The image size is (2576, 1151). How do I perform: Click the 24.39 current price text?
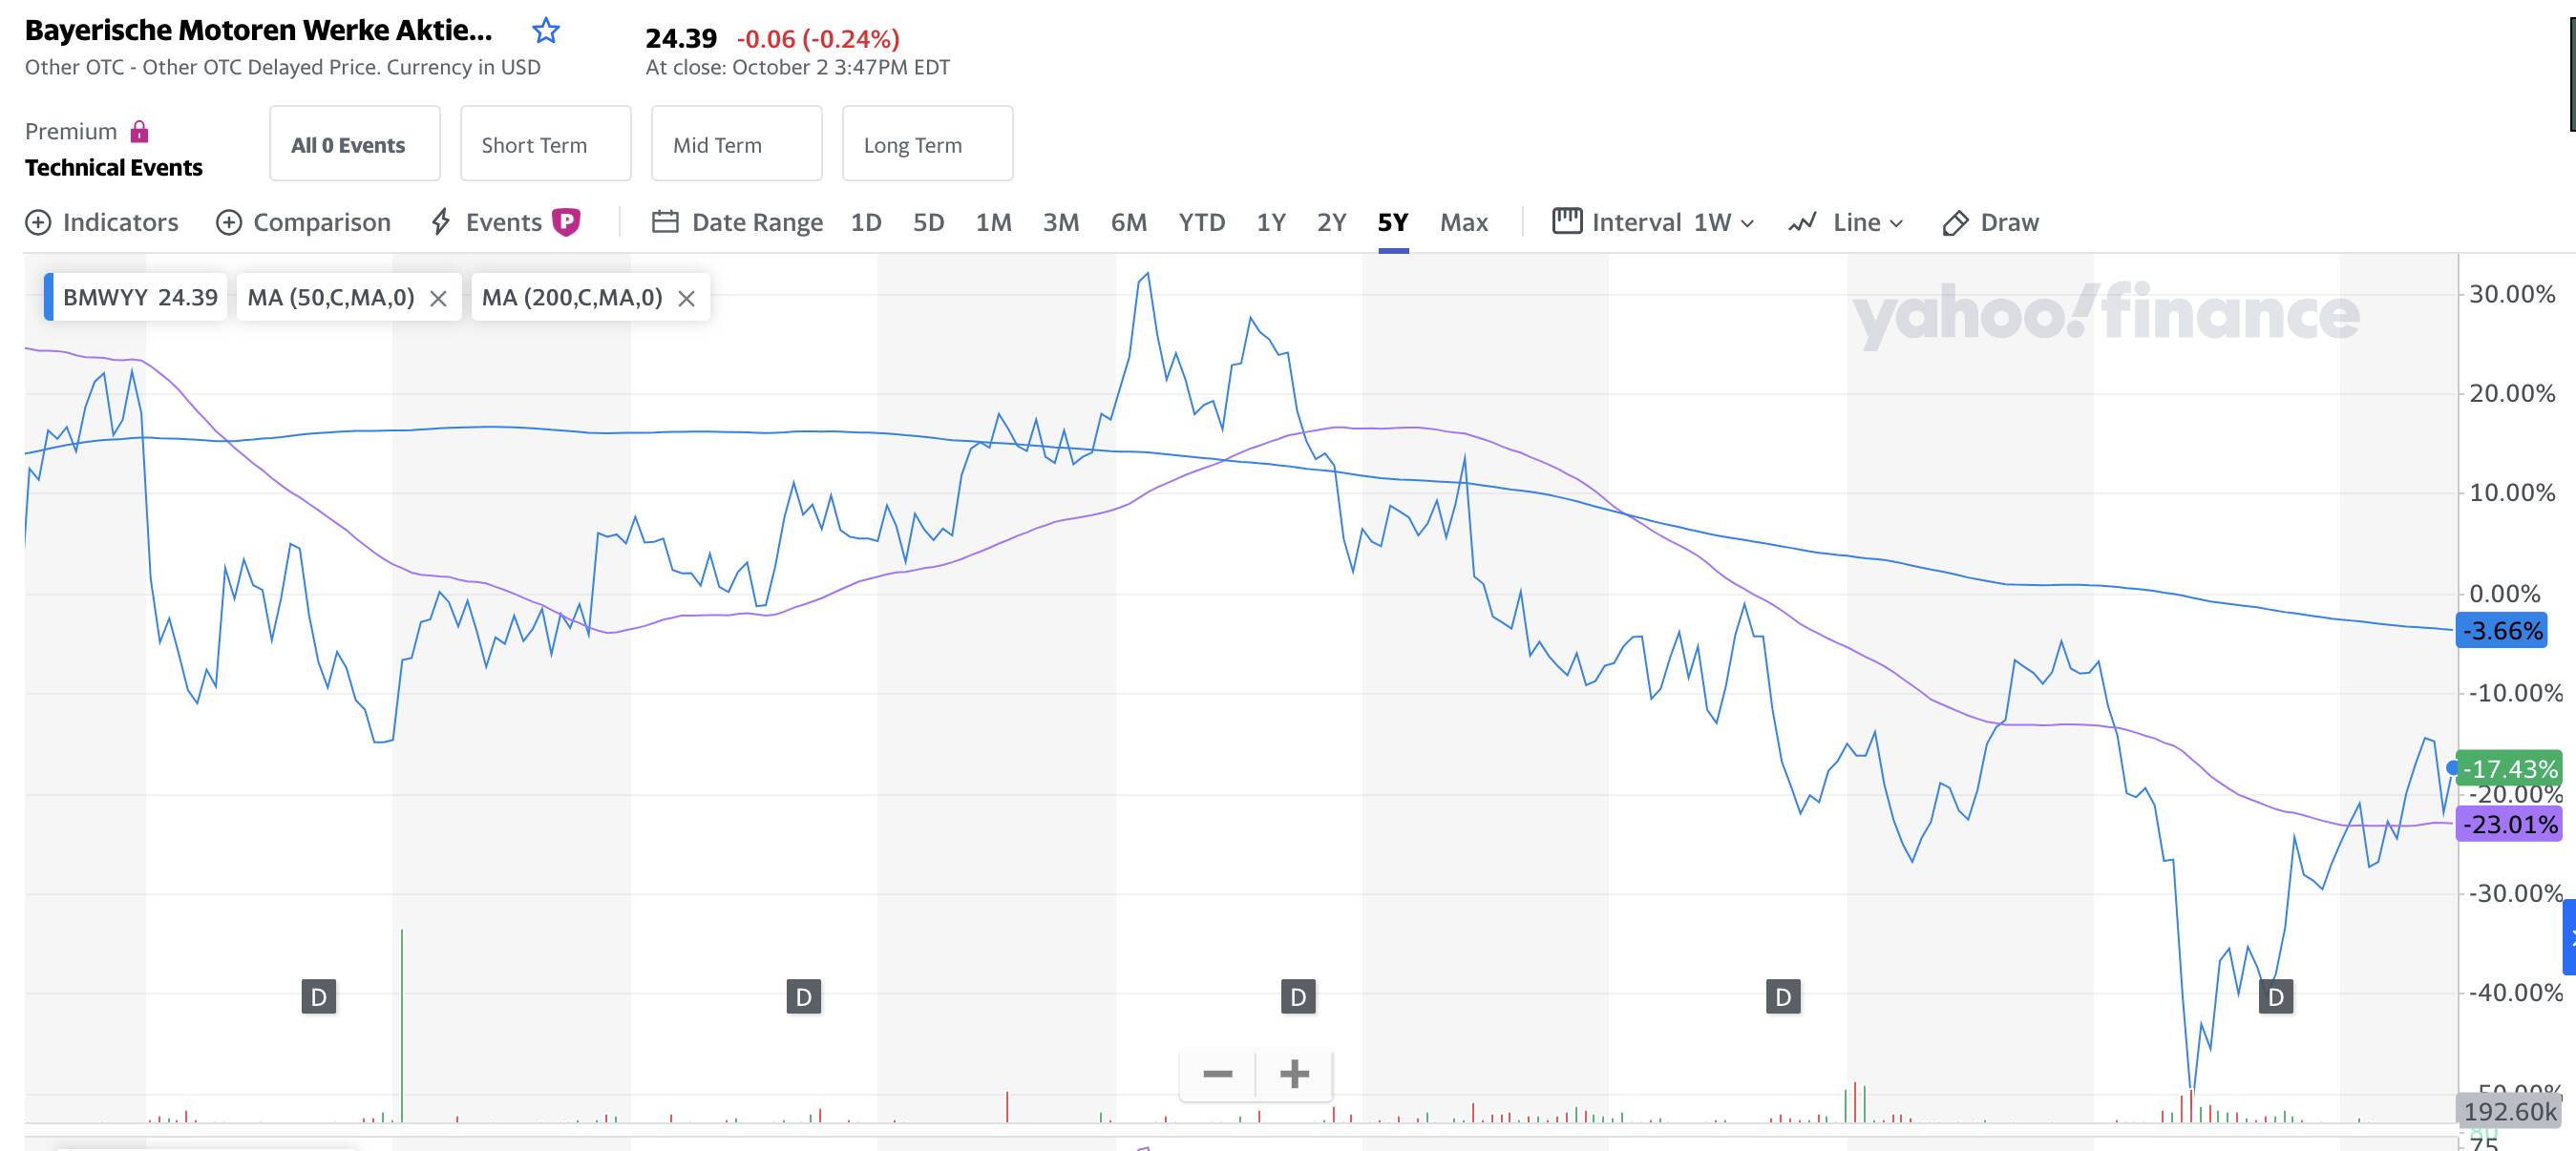(681, 38)
